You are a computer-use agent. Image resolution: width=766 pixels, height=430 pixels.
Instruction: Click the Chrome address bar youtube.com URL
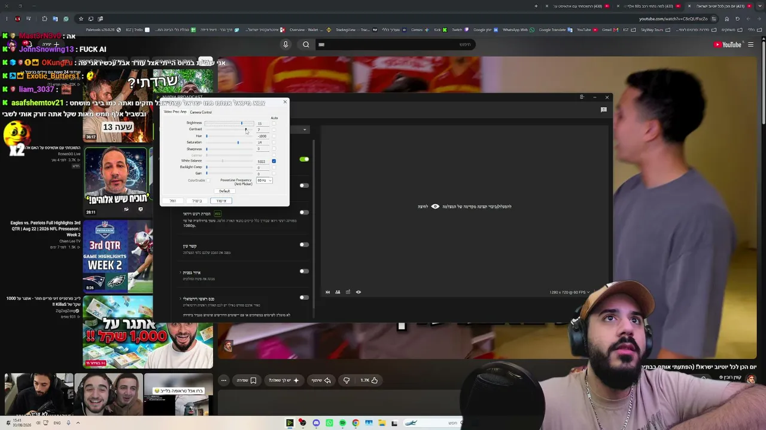(673, 19)
